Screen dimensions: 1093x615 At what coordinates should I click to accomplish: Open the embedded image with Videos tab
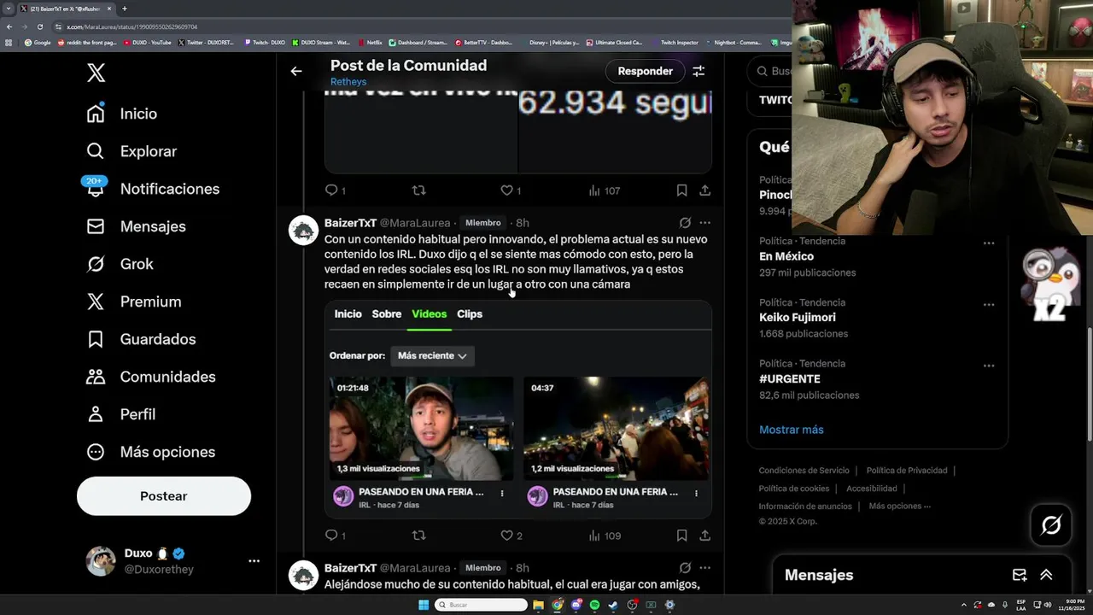click(x=518, y=409)
